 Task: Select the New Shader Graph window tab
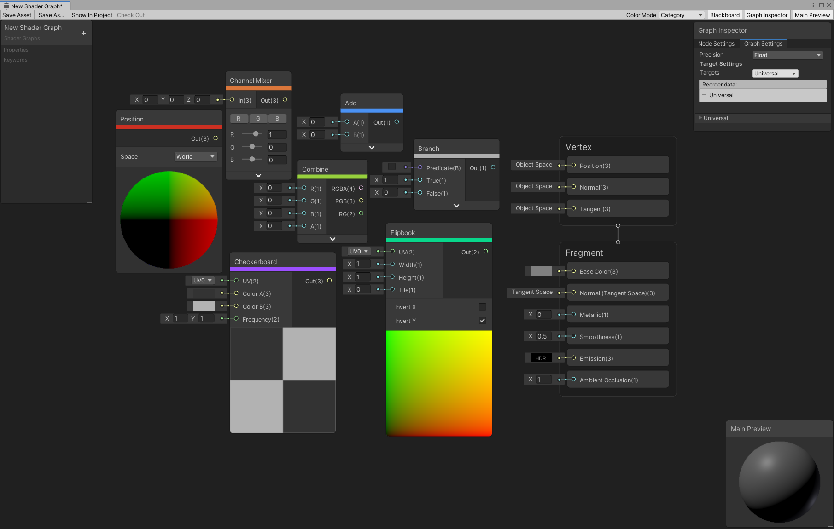[35, 6]
